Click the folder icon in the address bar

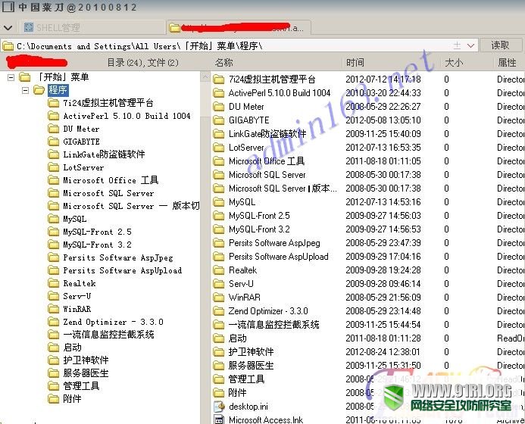click(x=8, y=46)
